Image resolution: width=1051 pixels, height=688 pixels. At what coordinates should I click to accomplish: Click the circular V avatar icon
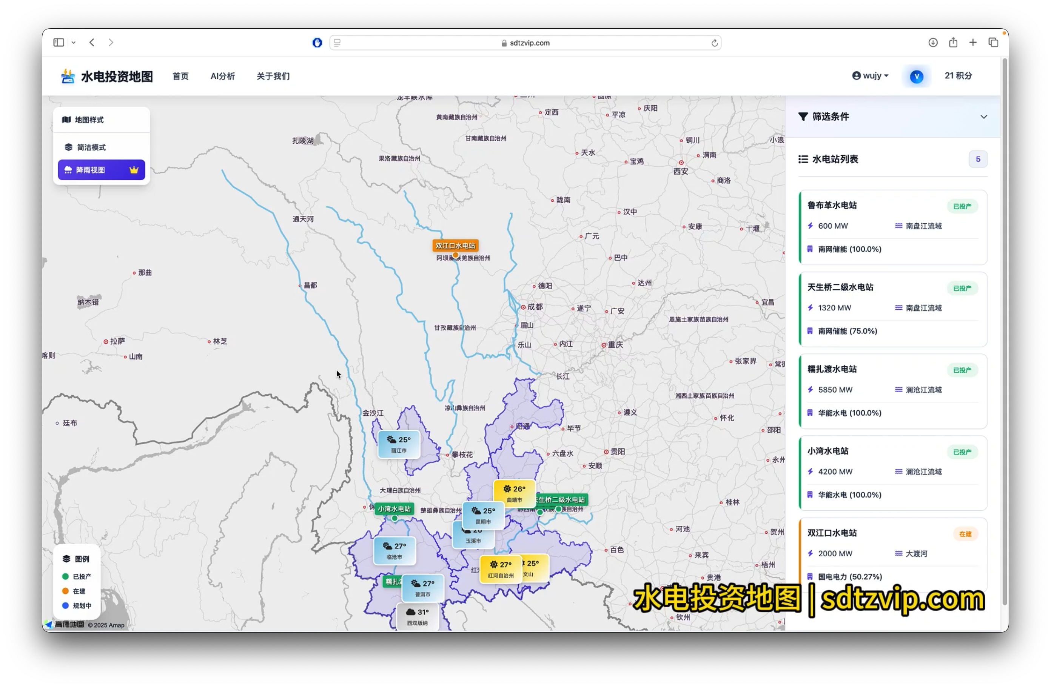coord(916,76)
